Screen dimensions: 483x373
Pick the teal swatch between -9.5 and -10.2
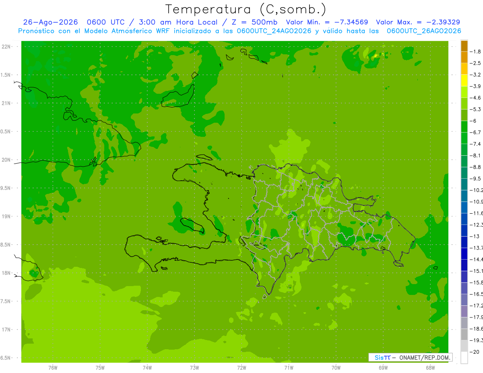point(464,185)
